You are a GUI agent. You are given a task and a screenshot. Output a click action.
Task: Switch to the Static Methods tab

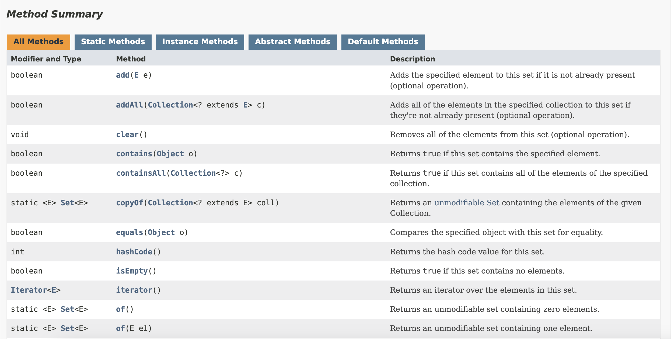coord(113,42)
